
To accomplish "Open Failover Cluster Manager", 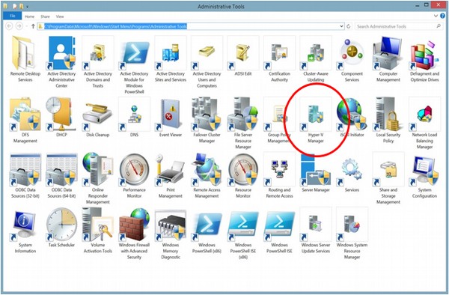I will pos(207,120).
